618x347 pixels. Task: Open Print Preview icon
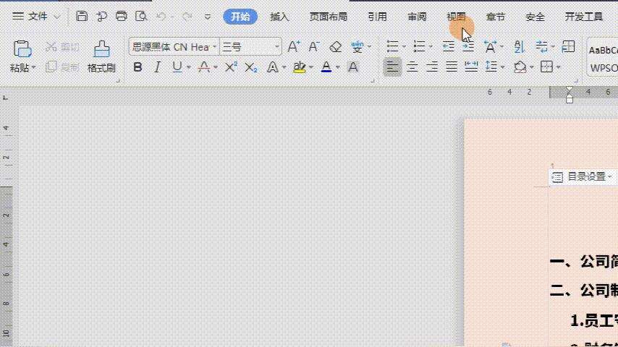pos(141,17)
